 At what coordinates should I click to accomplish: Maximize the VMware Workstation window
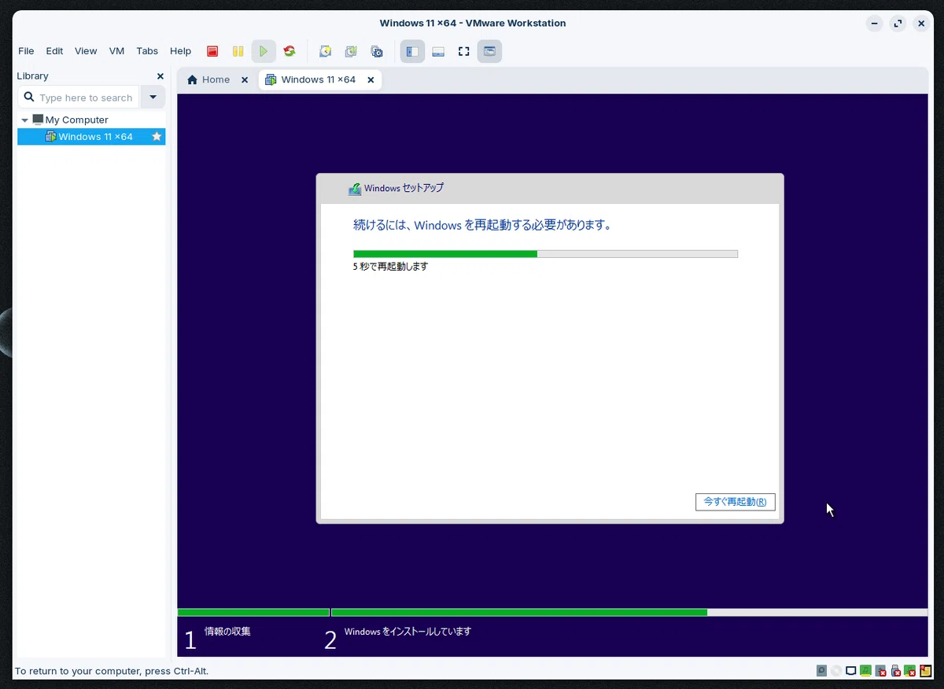tap(898, 24)
